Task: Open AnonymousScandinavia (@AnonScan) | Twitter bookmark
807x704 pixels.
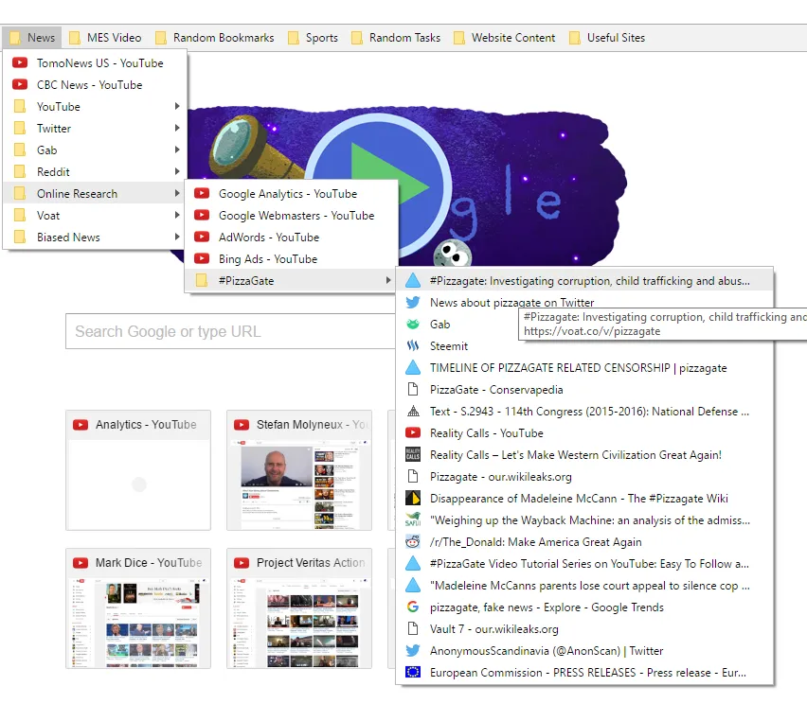Action: coord(584,650)
